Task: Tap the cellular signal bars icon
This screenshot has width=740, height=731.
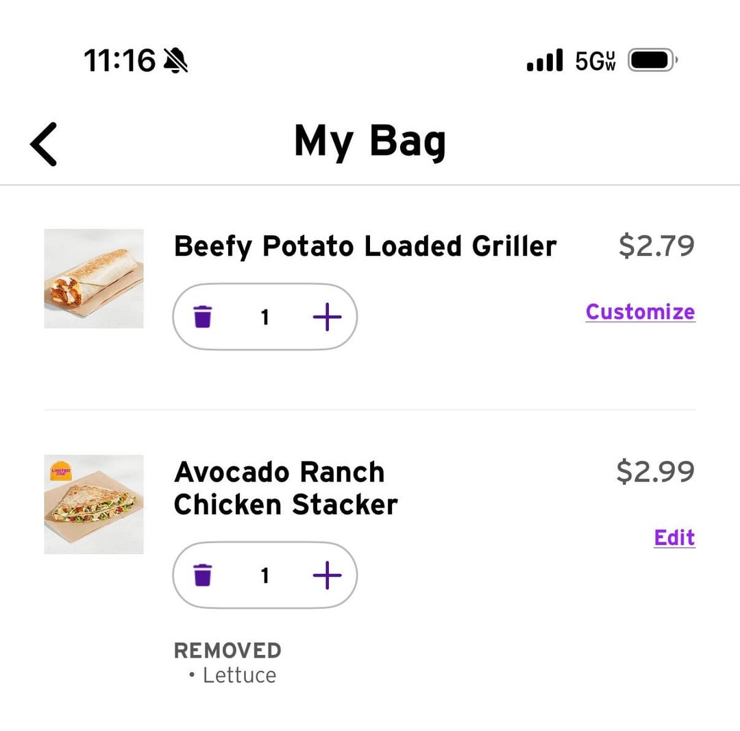Action: pos(545,61)
